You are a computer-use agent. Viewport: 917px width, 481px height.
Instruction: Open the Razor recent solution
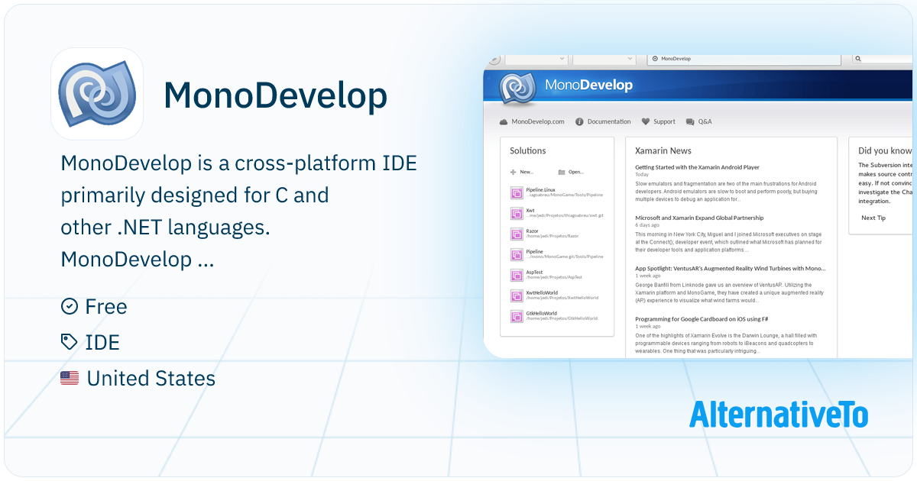tap(546, 234)
